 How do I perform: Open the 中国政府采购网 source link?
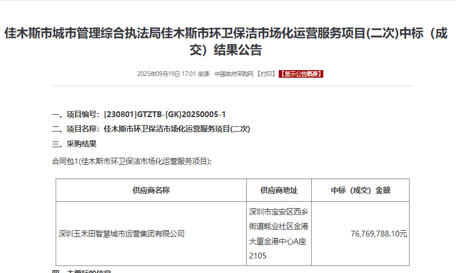[x=234, y=74]
